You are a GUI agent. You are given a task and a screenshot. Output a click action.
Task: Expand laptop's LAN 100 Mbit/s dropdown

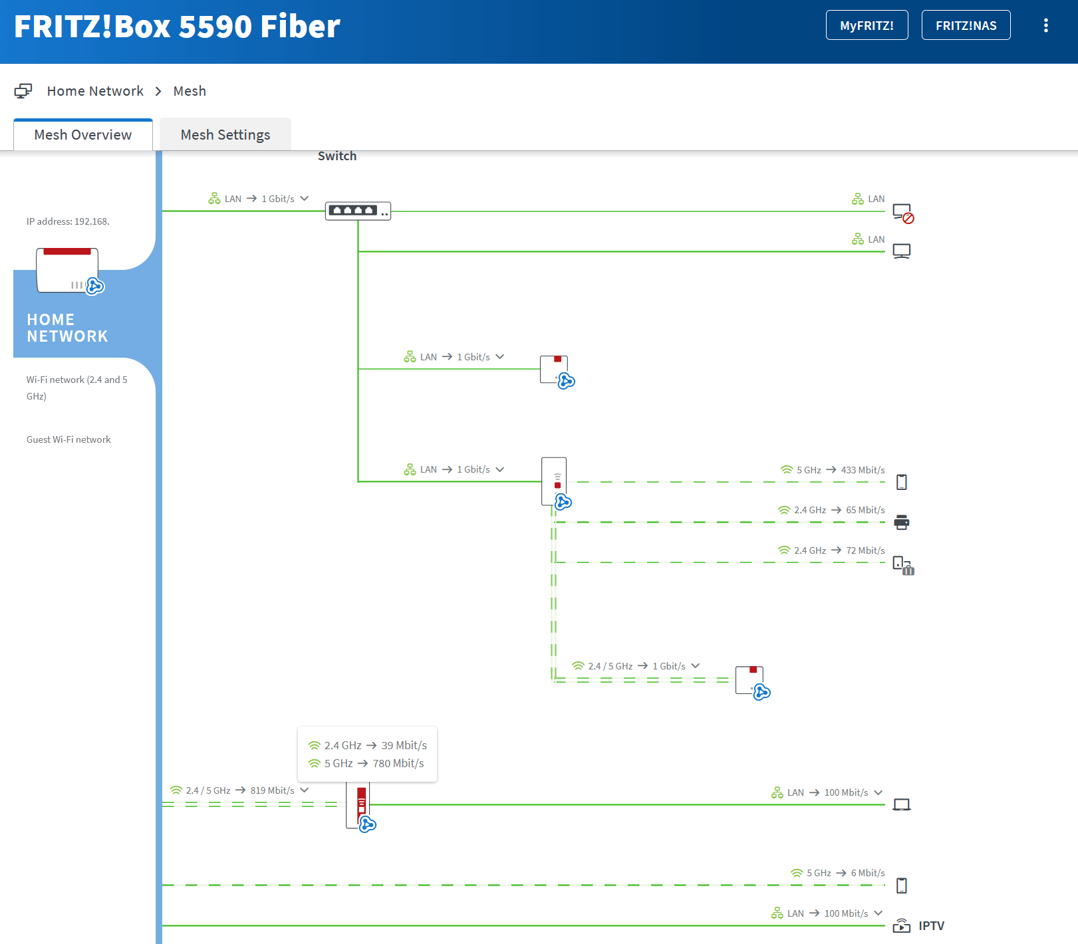pos(878,792)
